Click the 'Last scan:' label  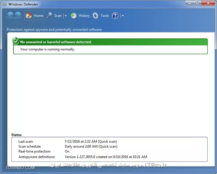tap(26, 142)
